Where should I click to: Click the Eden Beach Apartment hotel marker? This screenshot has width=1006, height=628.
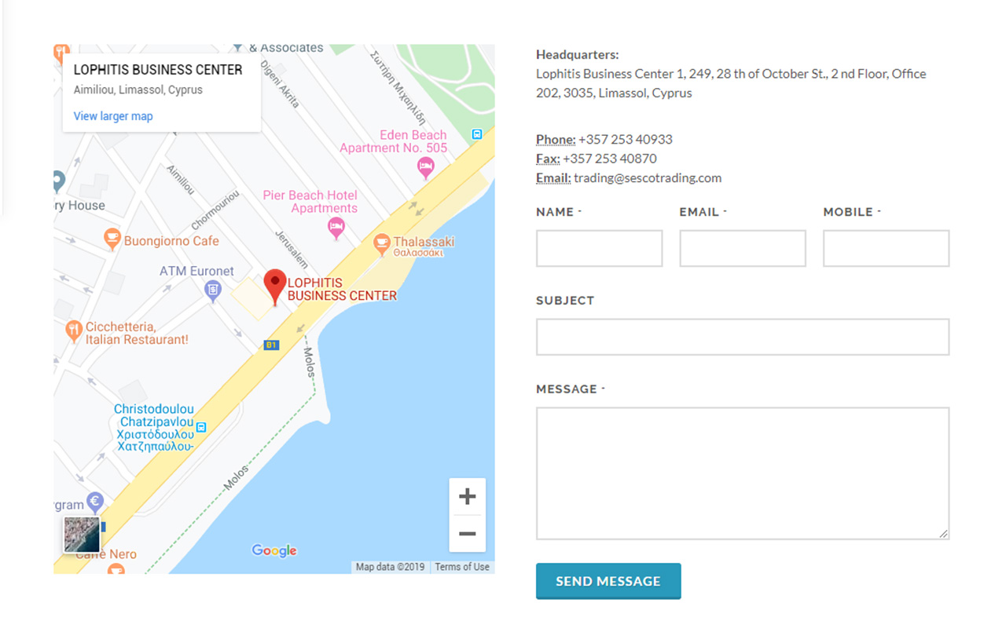pyautogui.click(x=425, y=166)
